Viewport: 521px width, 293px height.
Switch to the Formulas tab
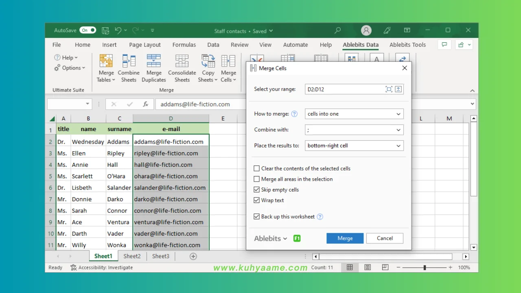(x=184, y=45)
